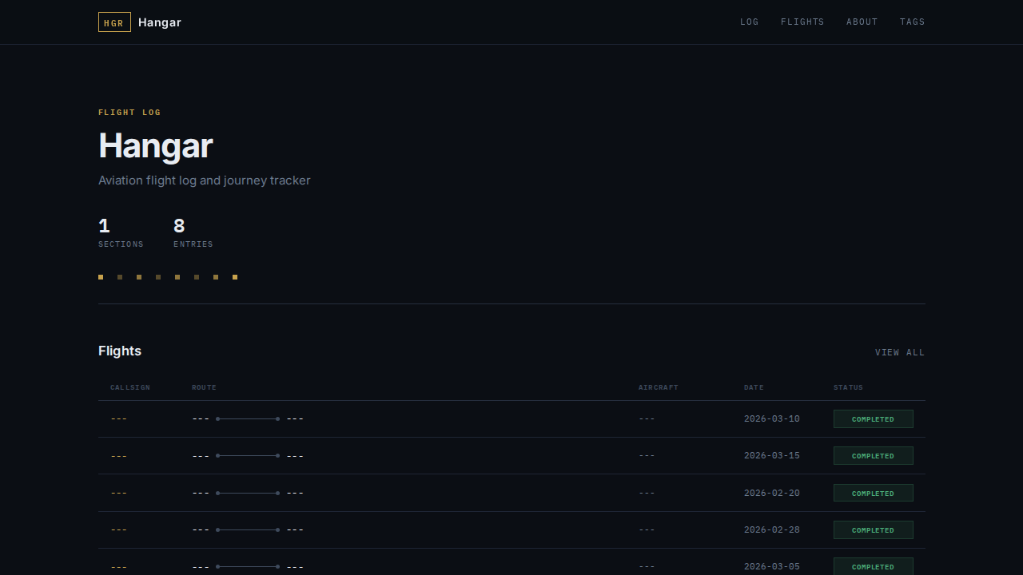Screen dimensions: 1023x575
Task: Click the COMPLETED badge for the 2026-03-10 flight
Action: point(873,419)
